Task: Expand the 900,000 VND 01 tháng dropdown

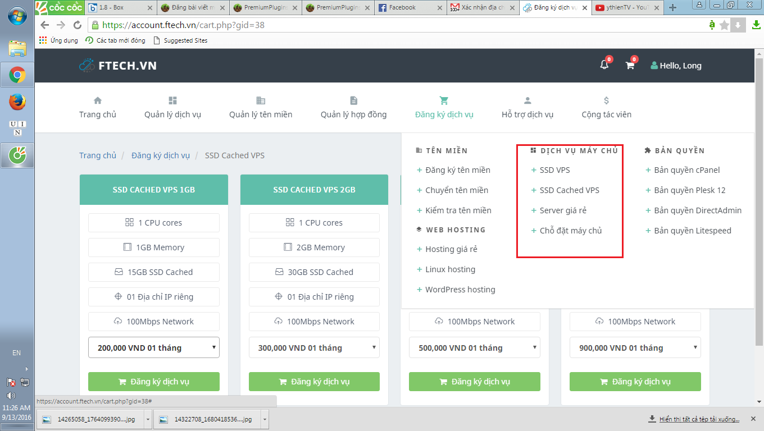Action: point(635,347)
